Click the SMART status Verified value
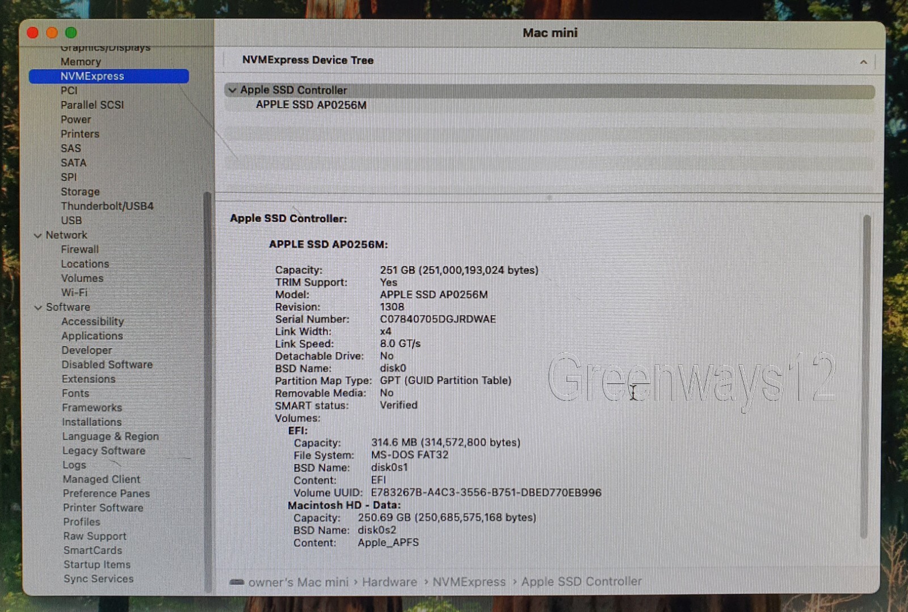The image size is (908, 612). 399,406
